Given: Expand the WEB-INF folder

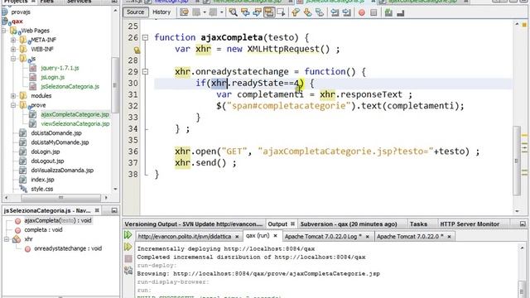Looking at the screenshot, I should coord(13,50).
